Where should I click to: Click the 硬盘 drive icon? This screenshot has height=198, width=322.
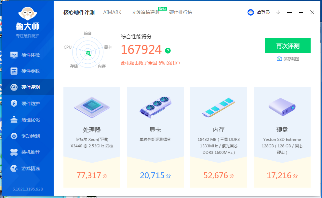[282, 107]
